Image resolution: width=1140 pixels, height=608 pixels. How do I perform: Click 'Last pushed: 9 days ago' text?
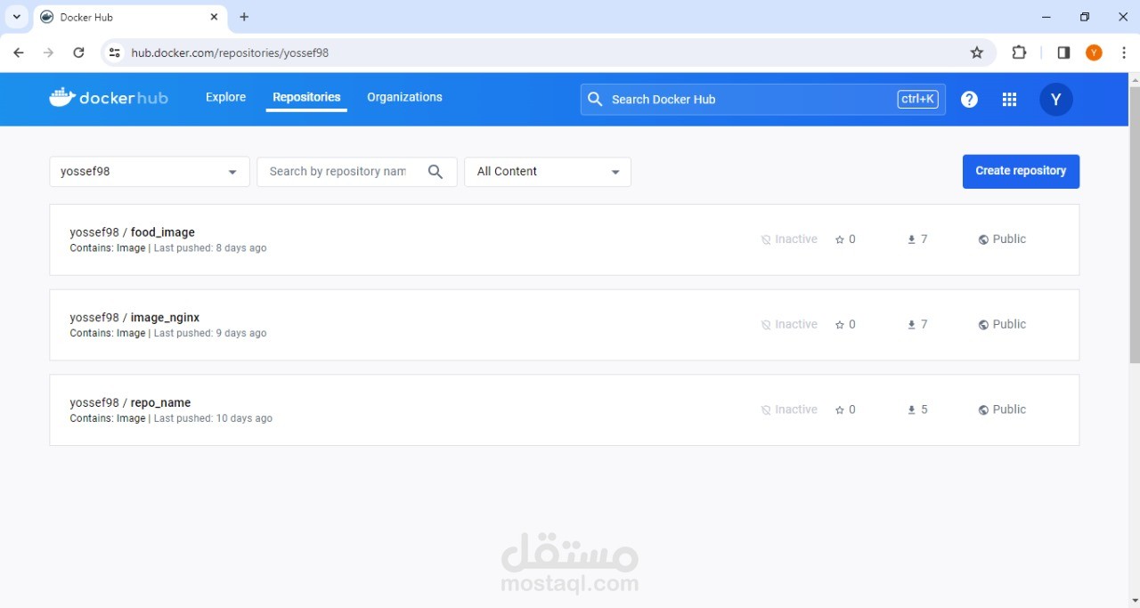210,334
